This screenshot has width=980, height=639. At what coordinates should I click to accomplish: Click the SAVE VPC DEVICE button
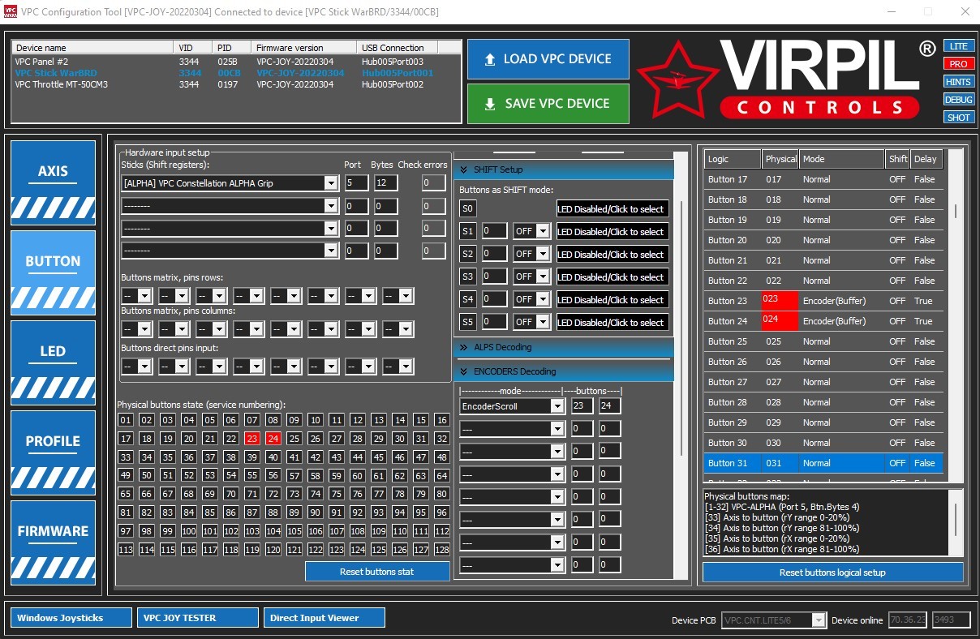(548, 104)
